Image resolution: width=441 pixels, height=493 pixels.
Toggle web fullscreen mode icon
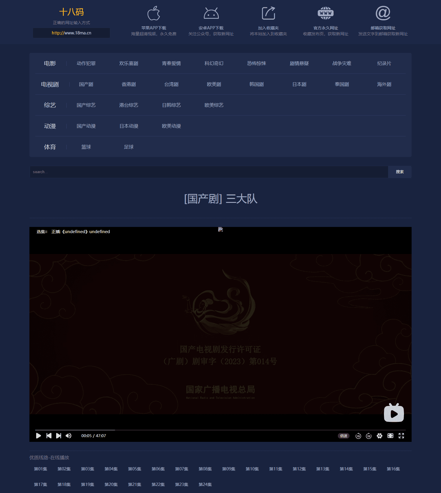[390, 436]
